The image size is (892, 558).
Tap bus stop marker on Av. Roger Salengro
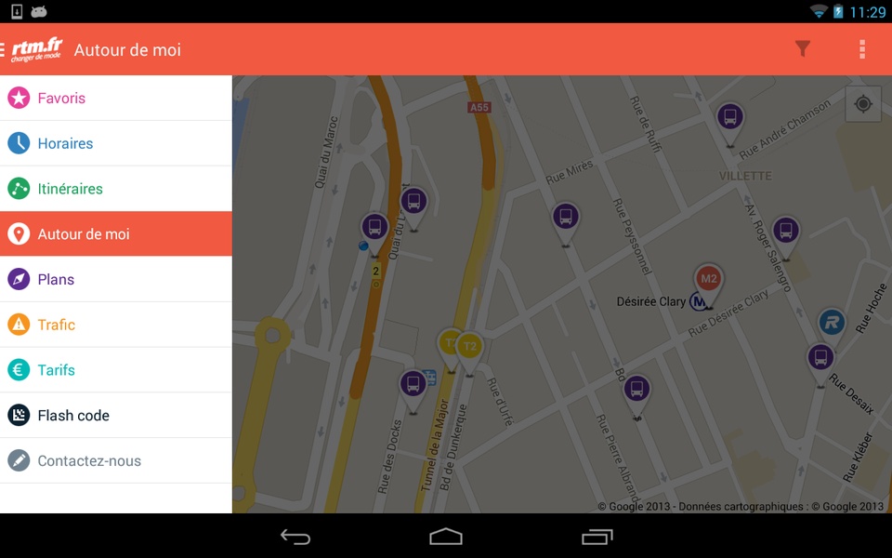pos(786,237)
